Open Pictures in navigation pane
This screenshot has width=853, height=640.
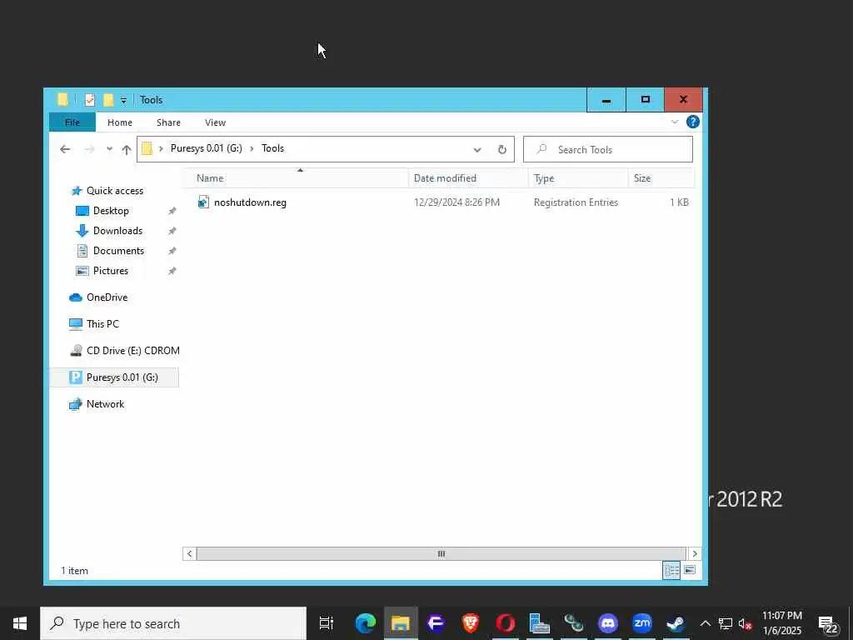coord(111,271)
